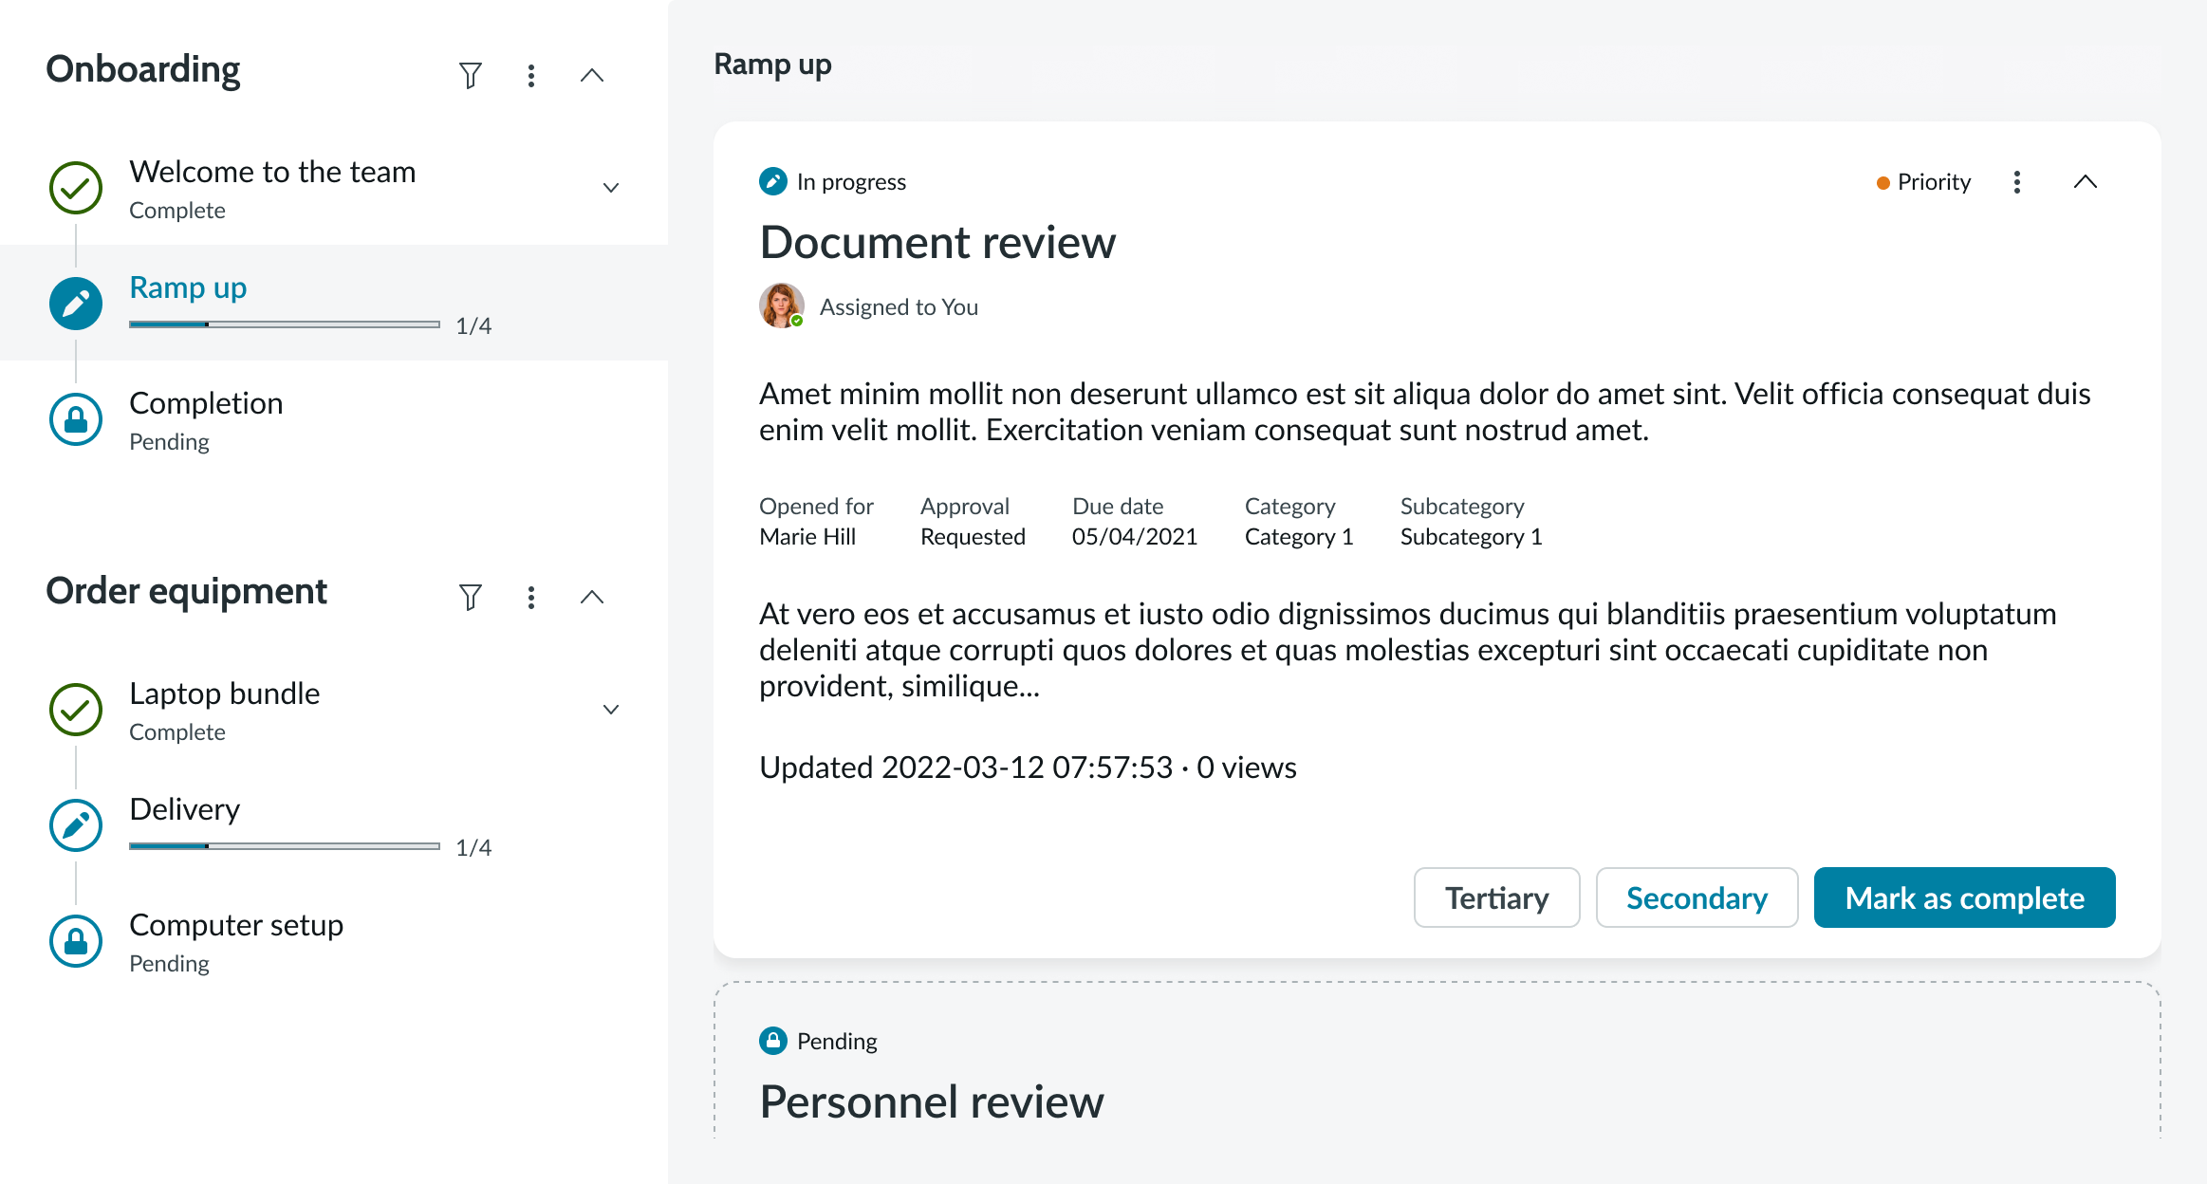This screenshot has width=2207, height=1184.
Task: Open Order equipment three-dot menu
Action: (531, 597)
